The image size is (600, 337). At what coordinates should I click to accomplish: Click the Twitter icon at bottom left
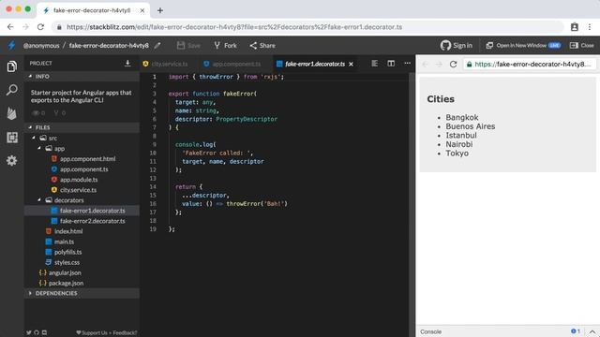click(29, 333)
